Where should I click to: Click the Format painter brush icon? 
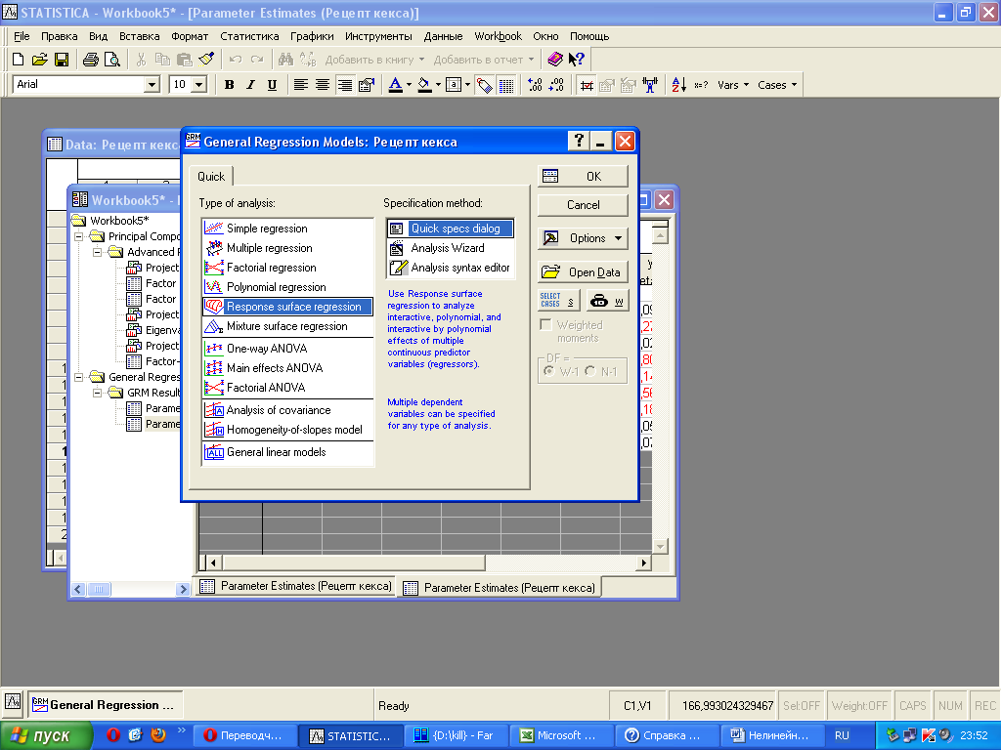point(206,60)
